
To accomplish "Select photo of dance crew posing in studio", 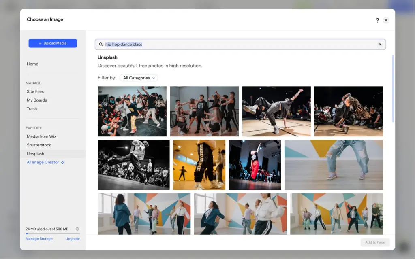I will pyautogui.click(x=204, y=111).
